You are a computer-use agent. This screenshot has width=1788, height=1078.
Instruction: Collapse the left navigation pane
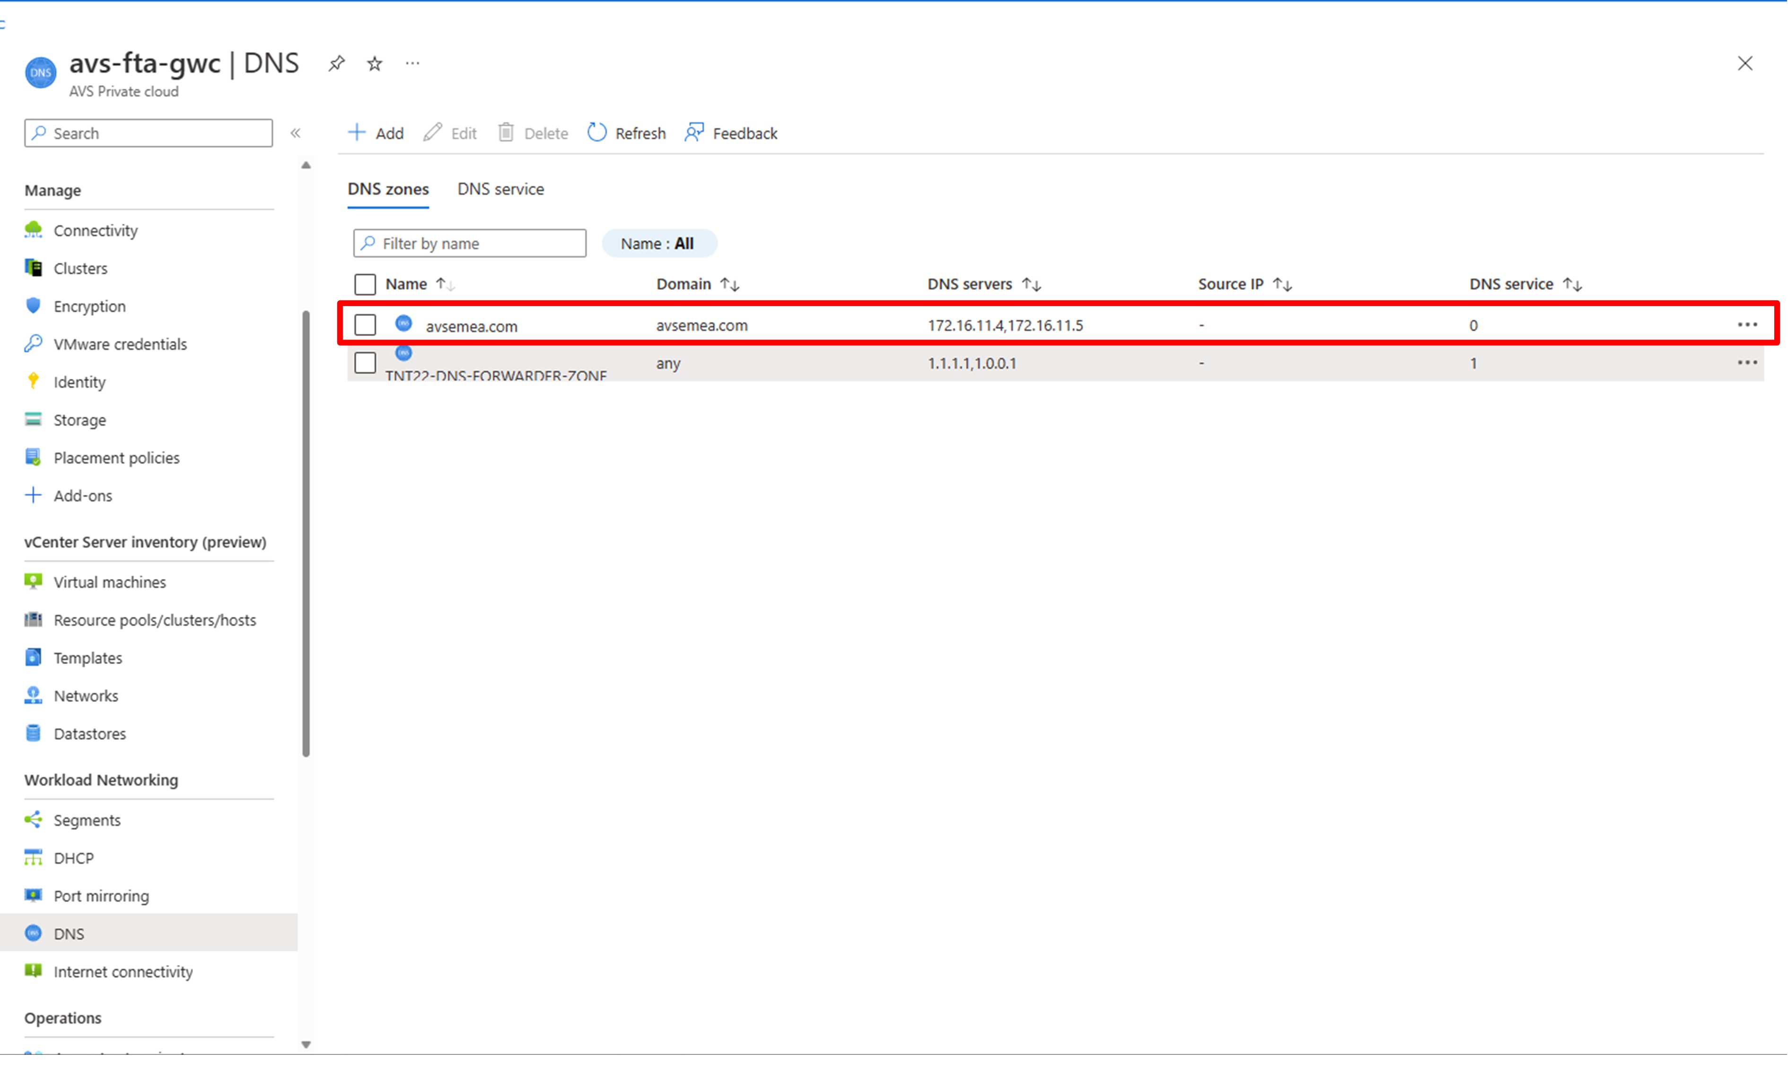pyautogui.click(x=296, y=133)
